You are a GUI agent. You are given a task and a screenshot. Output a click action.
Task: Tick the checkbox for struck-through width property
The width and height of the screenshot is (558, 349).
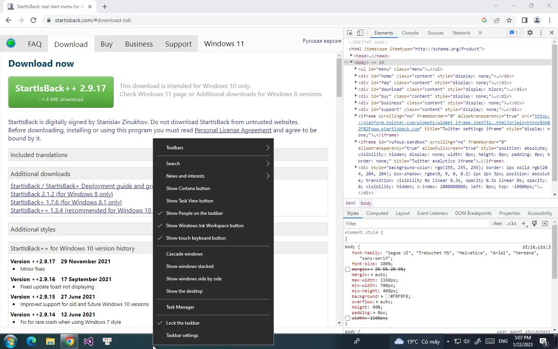[x=348, y=318]
